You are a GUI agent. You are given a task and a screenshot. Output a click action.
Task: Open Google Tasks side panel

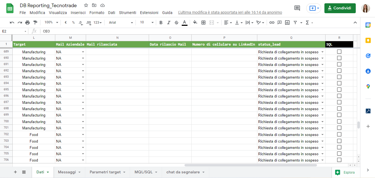coord(368,56)
